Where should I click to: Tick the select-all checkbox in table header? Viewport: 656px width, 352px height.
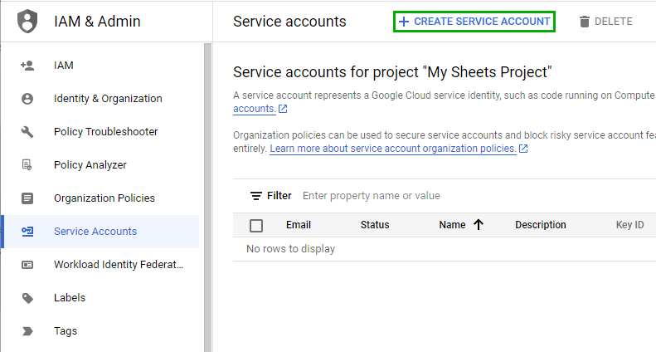pos(256,226)
